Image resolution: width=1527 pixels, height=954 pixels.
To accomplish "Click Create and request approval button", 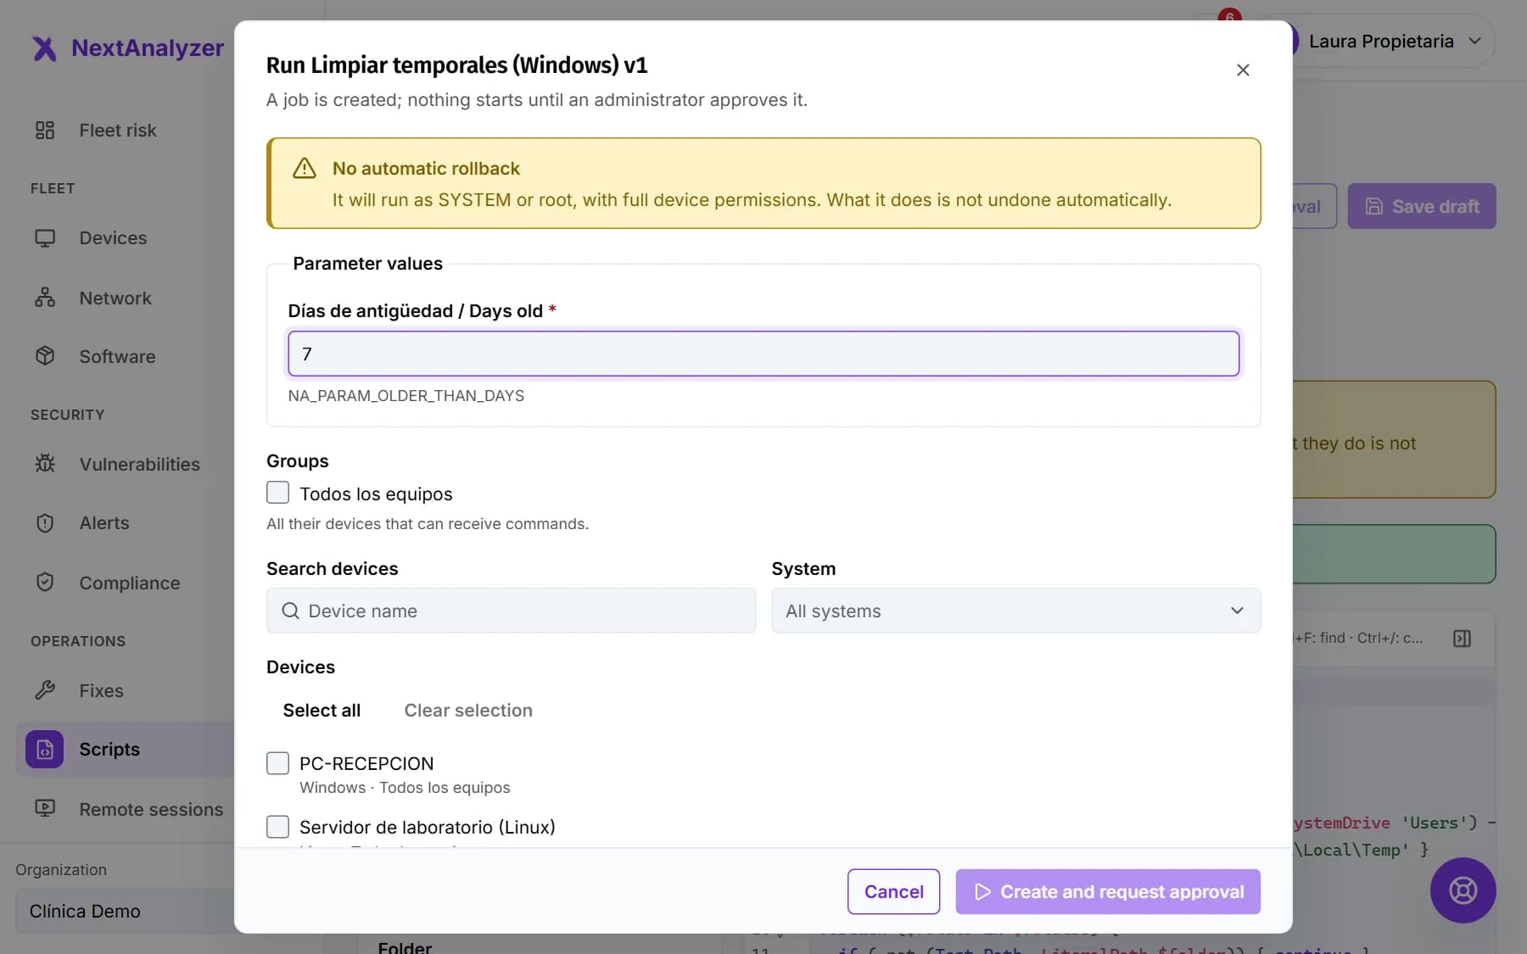I will [1108, 891].
